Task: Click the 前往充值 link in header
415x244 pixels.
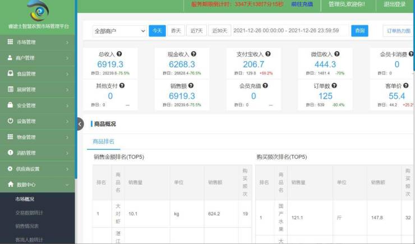Action: pyautogui.click(x=302, y=4)
